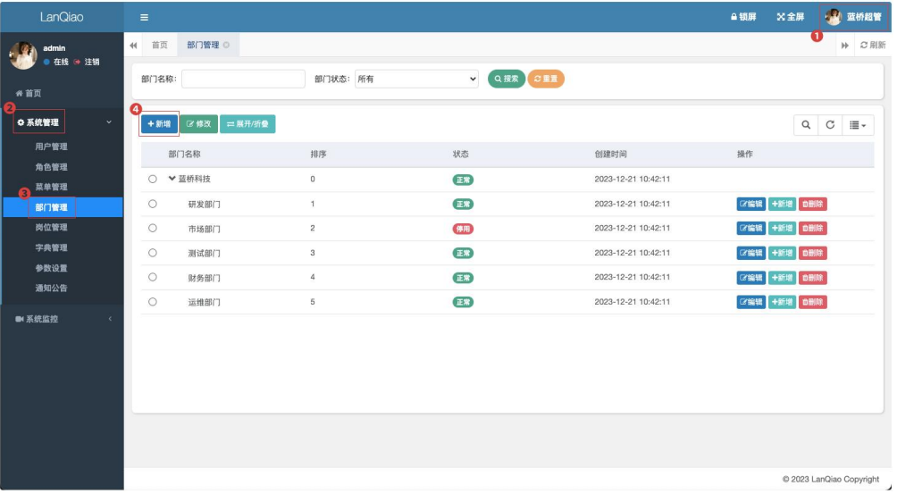Screen dimensions: 897x494
Task: Open the 蓝桥超管 user avatar menu
Action: tap(853, 17)
